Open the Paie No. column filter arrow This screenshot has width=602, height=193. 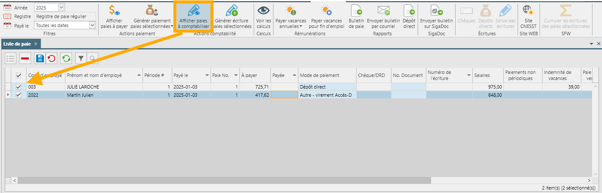tap(236, 75)
